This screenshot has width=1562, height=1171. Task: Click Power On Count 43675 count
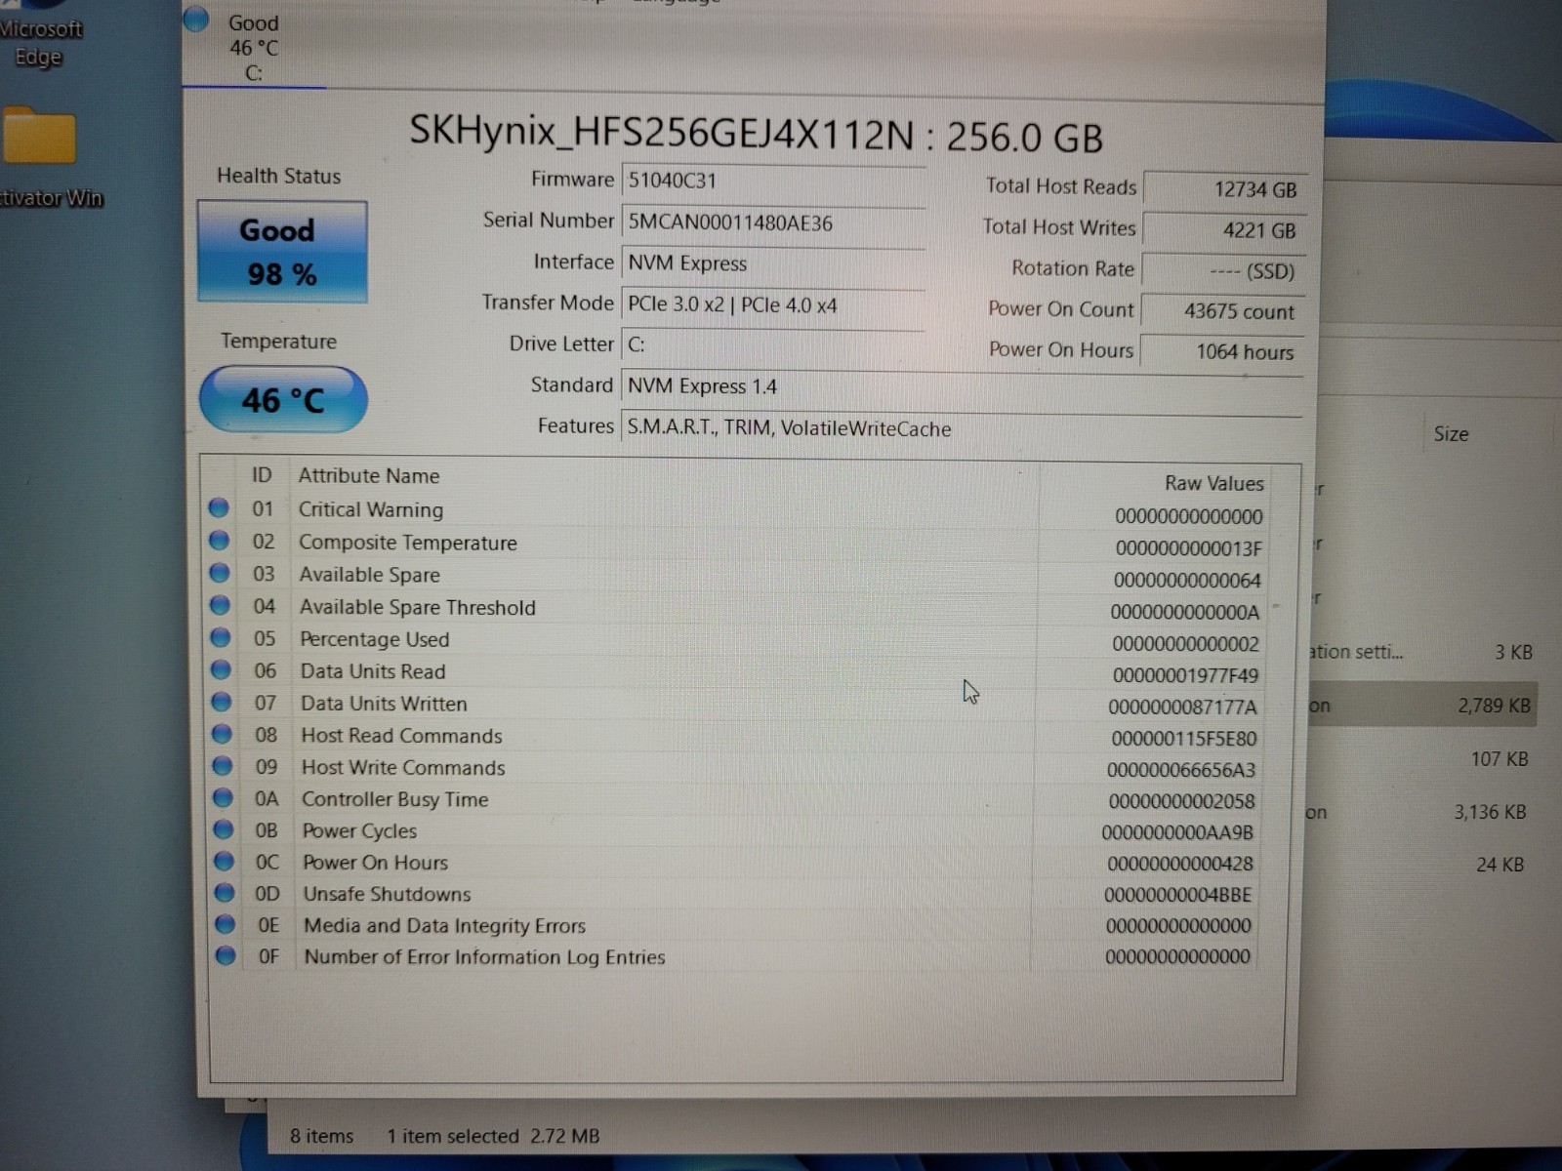(x=1223, y=311)
